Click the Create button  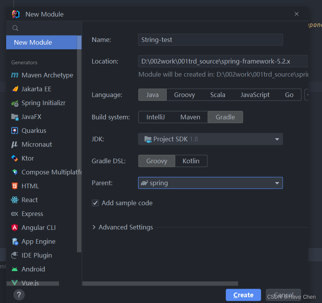pos(243,295)
